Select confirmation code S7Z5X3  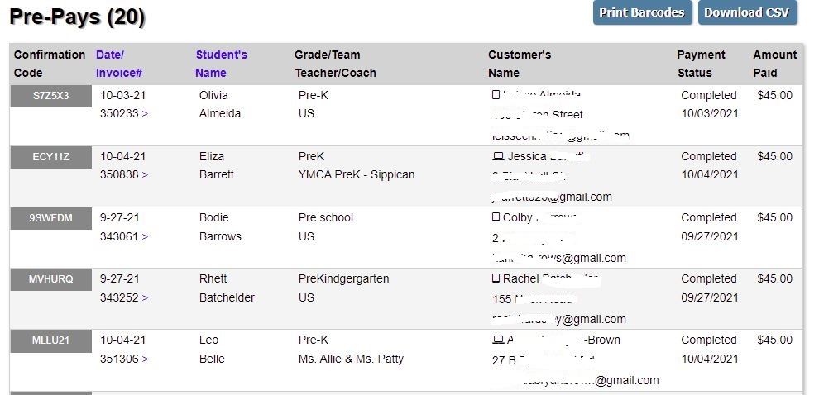(50, 96)
